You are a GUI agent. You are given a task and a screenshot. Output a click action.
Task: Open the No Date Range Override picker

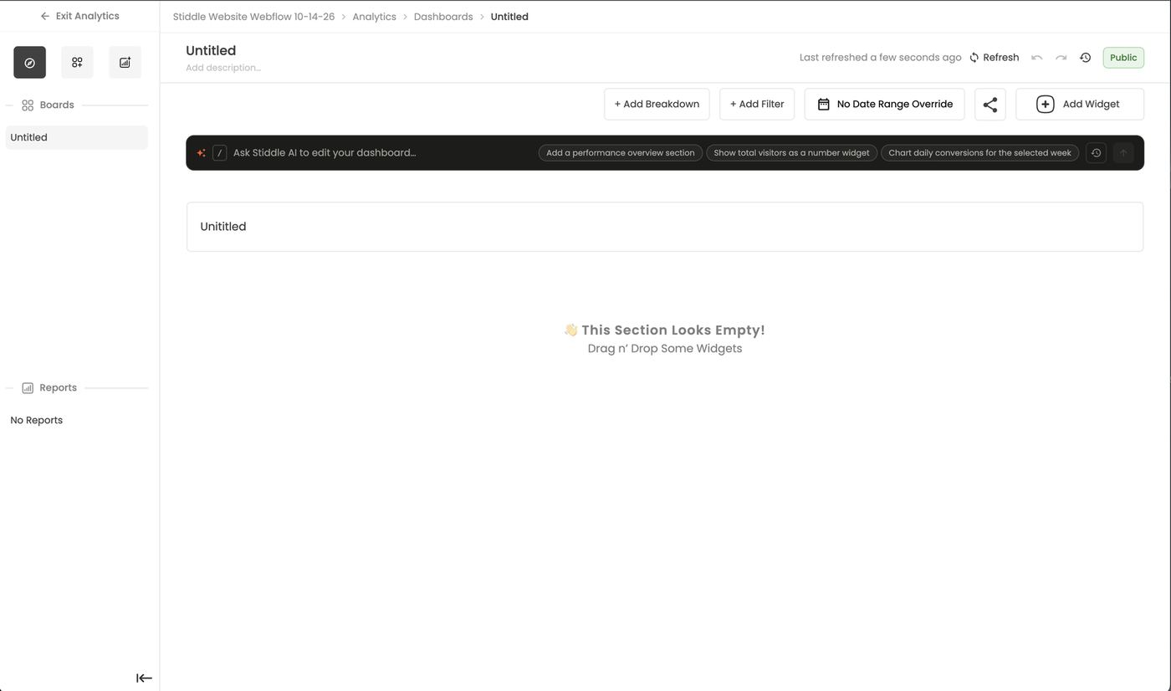point(884,105)
